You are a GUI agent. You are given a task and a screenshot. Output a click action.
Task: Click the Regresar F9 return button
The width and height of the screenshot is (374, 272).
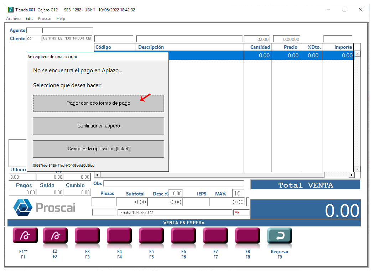[280, 236]
